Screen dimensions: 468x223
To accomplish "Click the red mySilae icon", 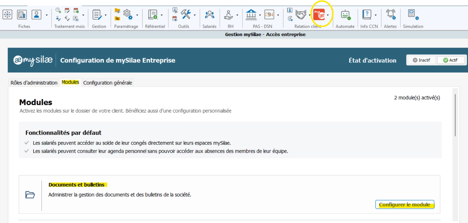I will (x=319, y=14).
